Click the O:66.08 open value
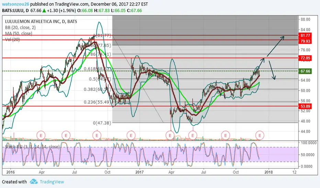Screen dimensions: 320x188 click(x=85, y=11)
